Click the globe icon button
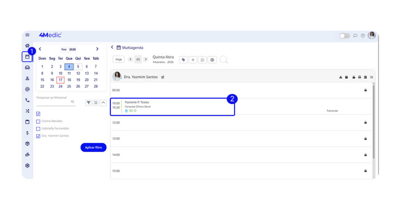This screenshot has width=401, height=210. (x=212, y=60)
